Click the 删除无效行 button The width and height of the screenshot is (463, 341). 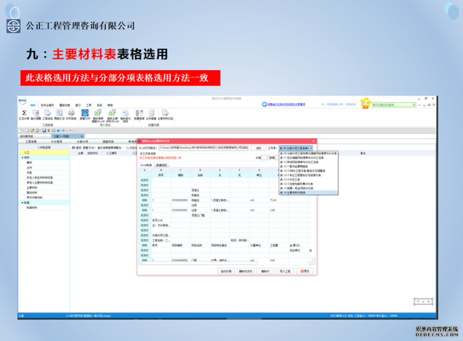246,271
